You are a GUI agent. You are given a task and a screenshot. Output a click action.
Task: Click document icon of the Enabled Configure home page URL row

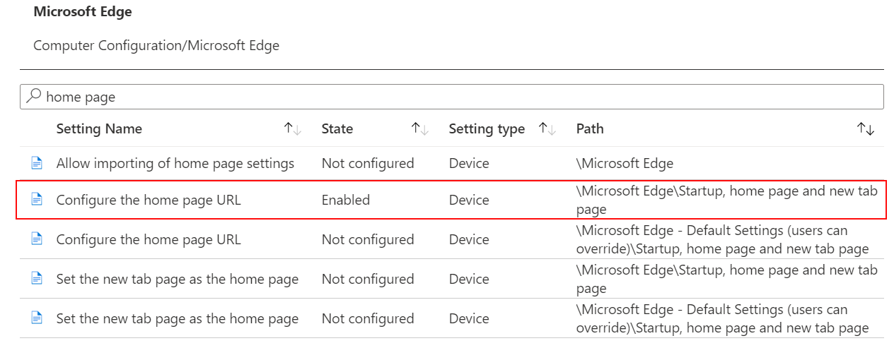37,200
